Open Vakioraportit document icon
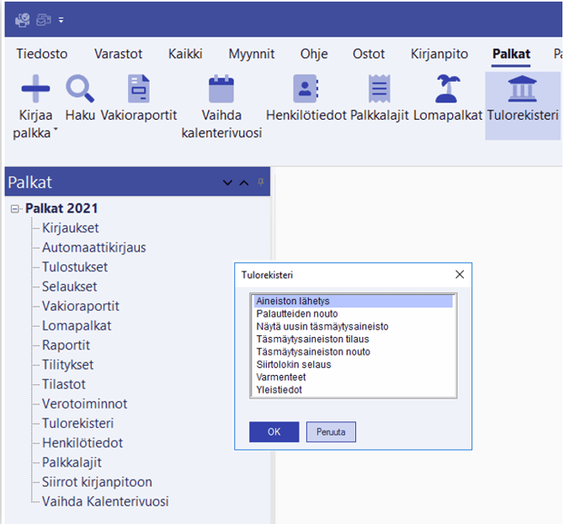The width and height of the screenshot is (564, 524). [x=138, y=89]
